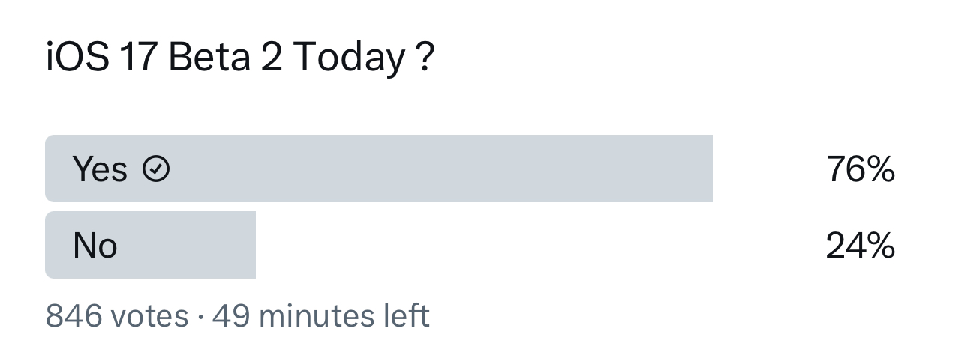
Task: Open the 846 votes count
Action: click(117, 315)
